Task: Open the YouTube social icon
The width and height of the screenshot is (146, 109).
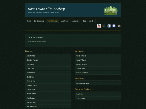Action: 99,26
